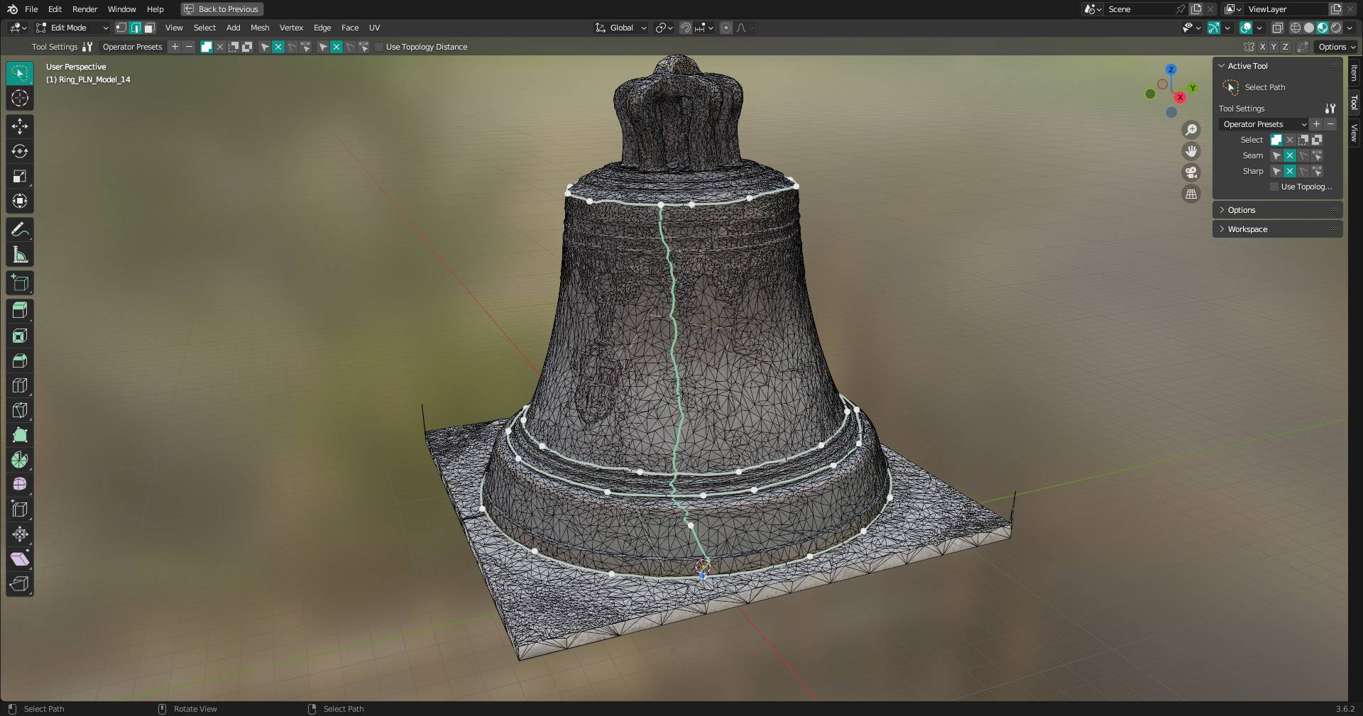Viewport: 1363px width, 716px height.
Task: Select rendered viewport shading
Action: click(x=1336, y=28)
